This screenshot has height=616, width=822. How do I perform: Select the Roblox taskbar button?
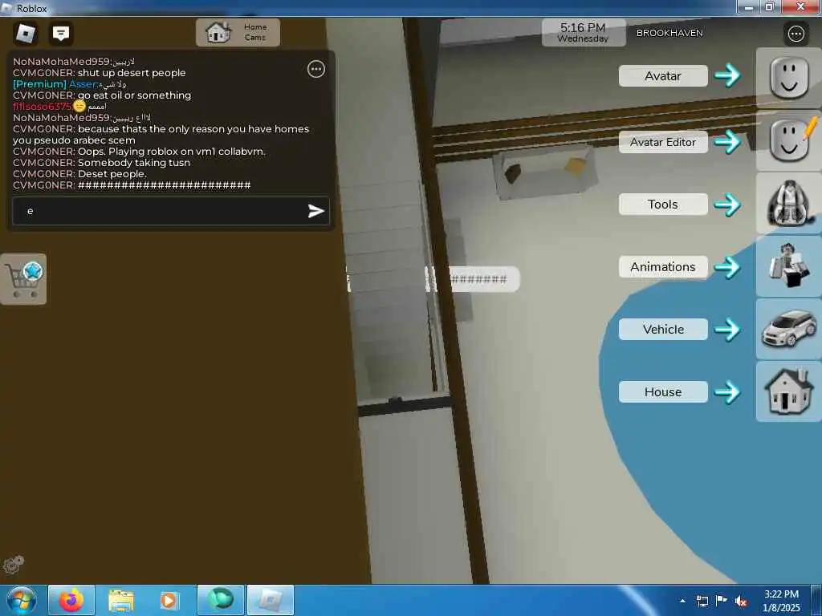click(x=271, y=600)
